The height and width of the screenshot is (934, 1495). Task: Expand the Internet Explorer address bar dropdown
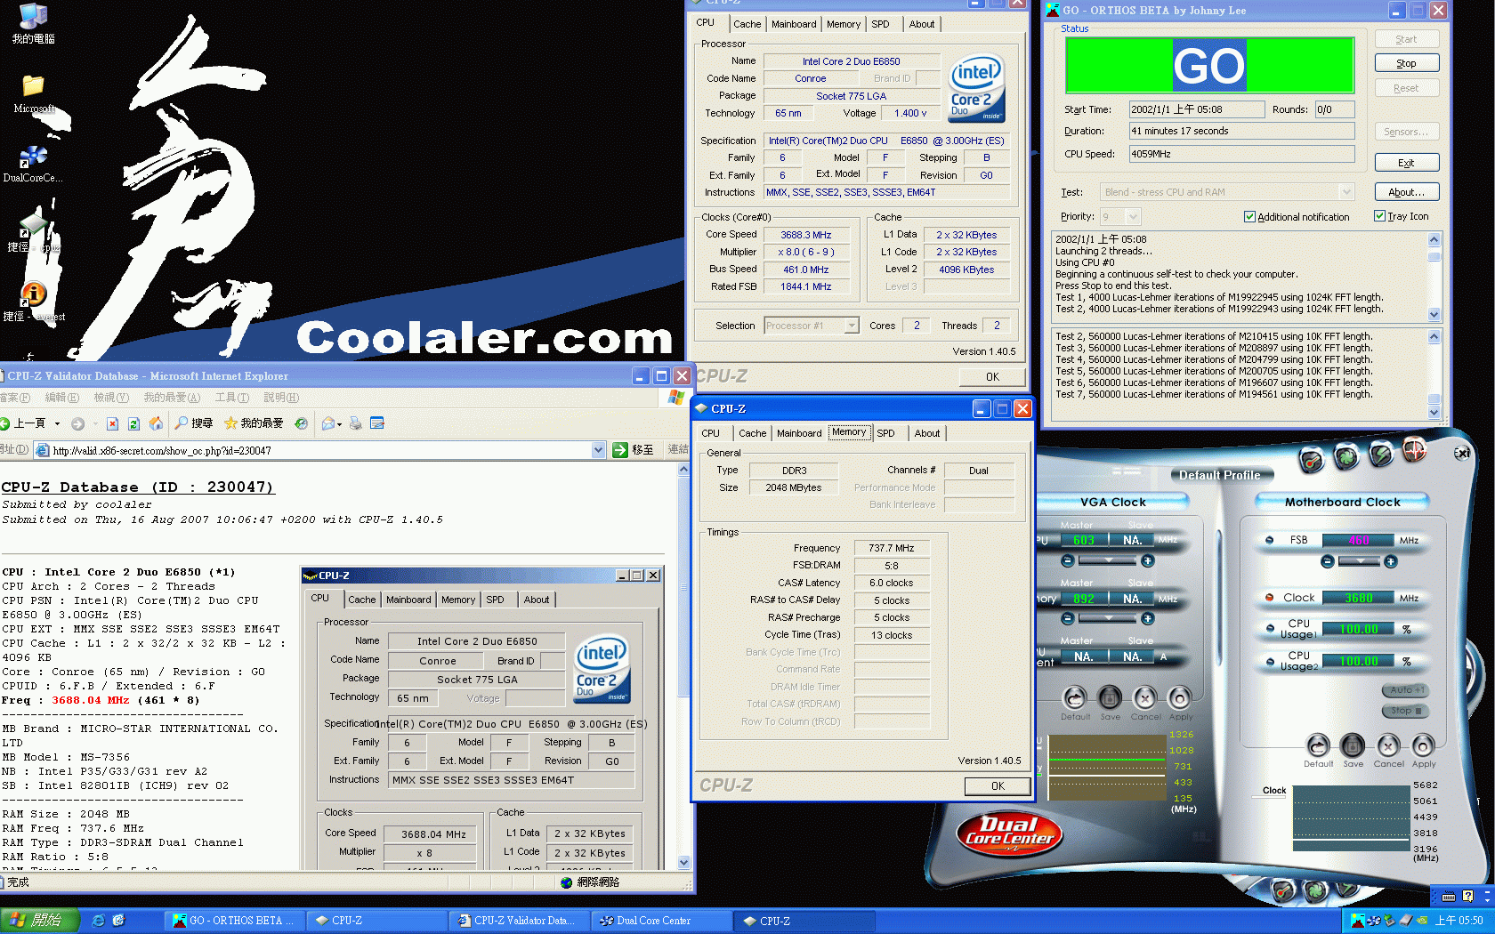[598, 450]
